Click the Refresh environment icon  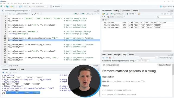(x=171, y=14)
